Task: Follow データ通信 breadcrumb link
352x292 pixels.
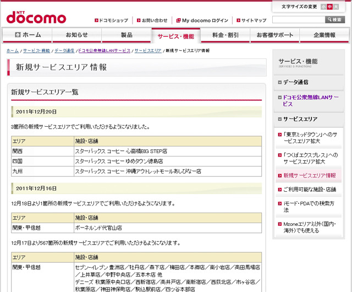Action: pos(64,51)
